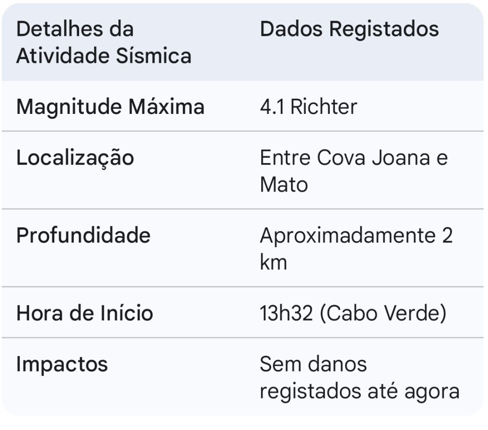Select the "4.1 Richter" value cell
The width and height of the screenshot is (488, 430).
tap(308, 107)
